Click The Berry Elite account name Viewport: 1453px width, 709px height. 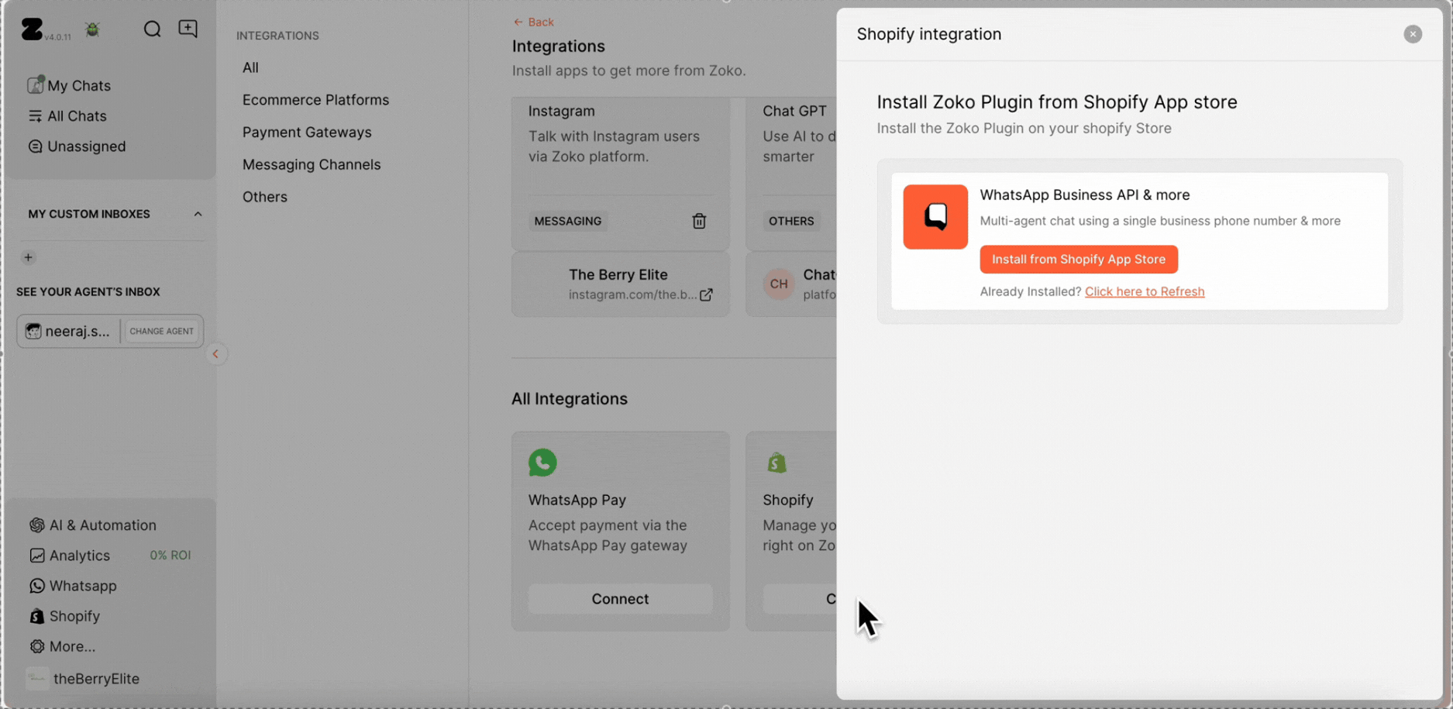(618, 274)
